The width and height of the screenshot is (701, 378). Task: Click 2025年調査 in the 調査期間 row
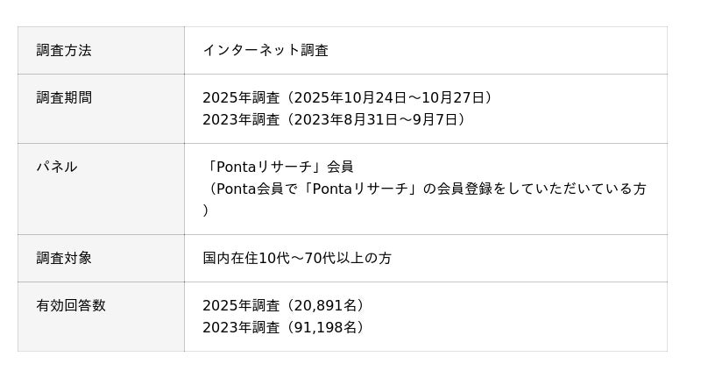click(x=241, y=98)
